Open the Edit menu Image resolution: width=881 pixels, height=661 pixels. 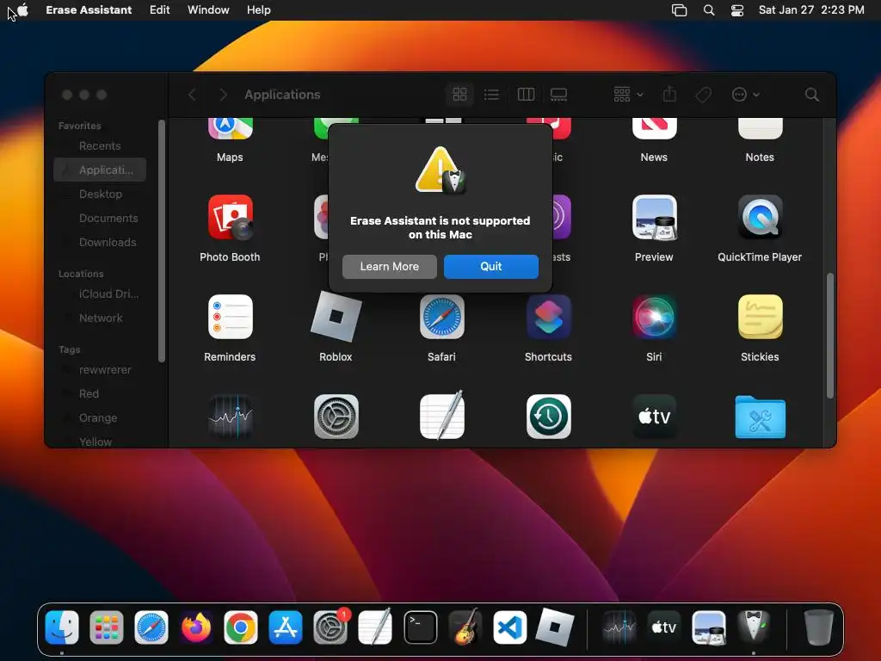point(159,9)
